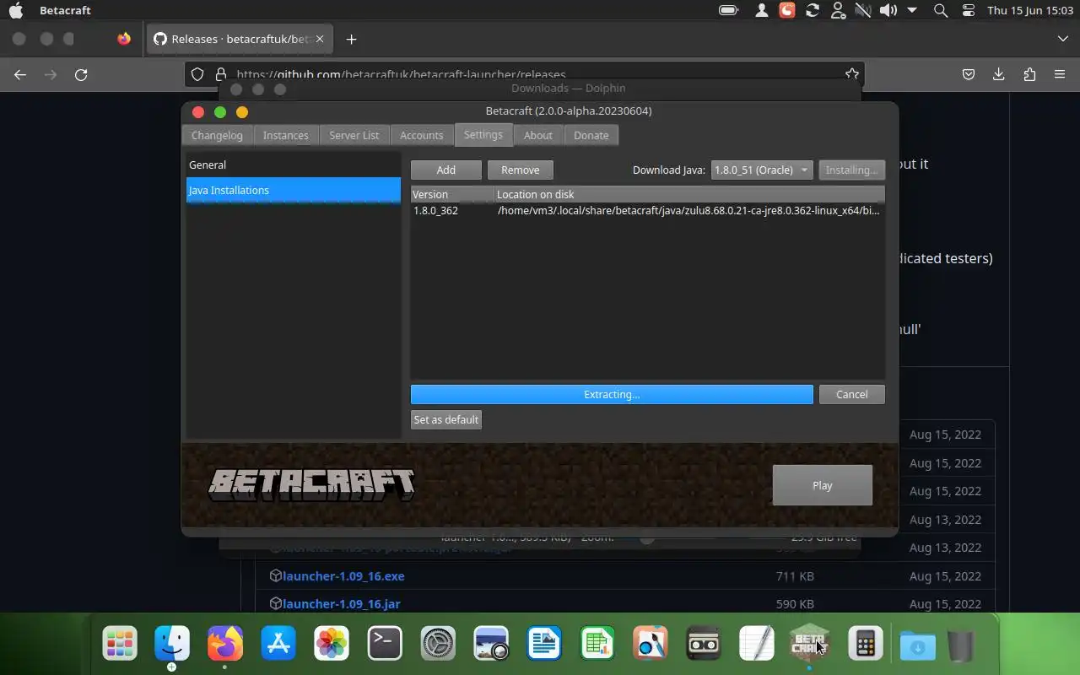Click the Firefox address bar URL

tap(401, 74)
